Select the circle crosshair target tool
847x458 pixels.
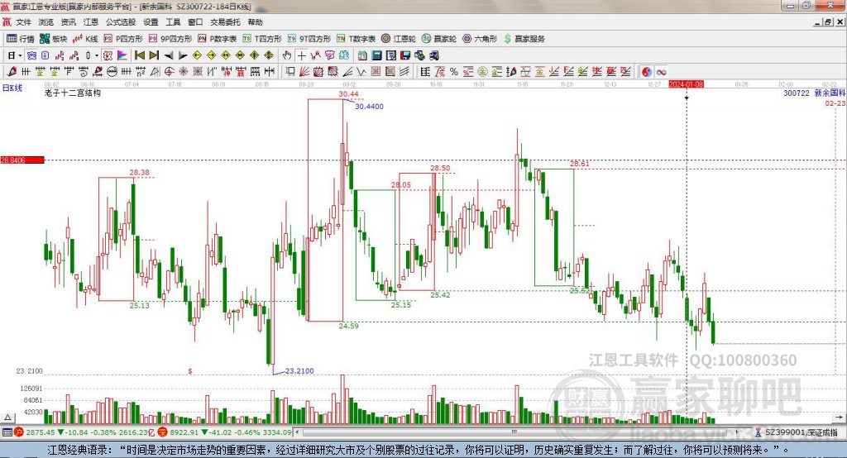(169, 71)
